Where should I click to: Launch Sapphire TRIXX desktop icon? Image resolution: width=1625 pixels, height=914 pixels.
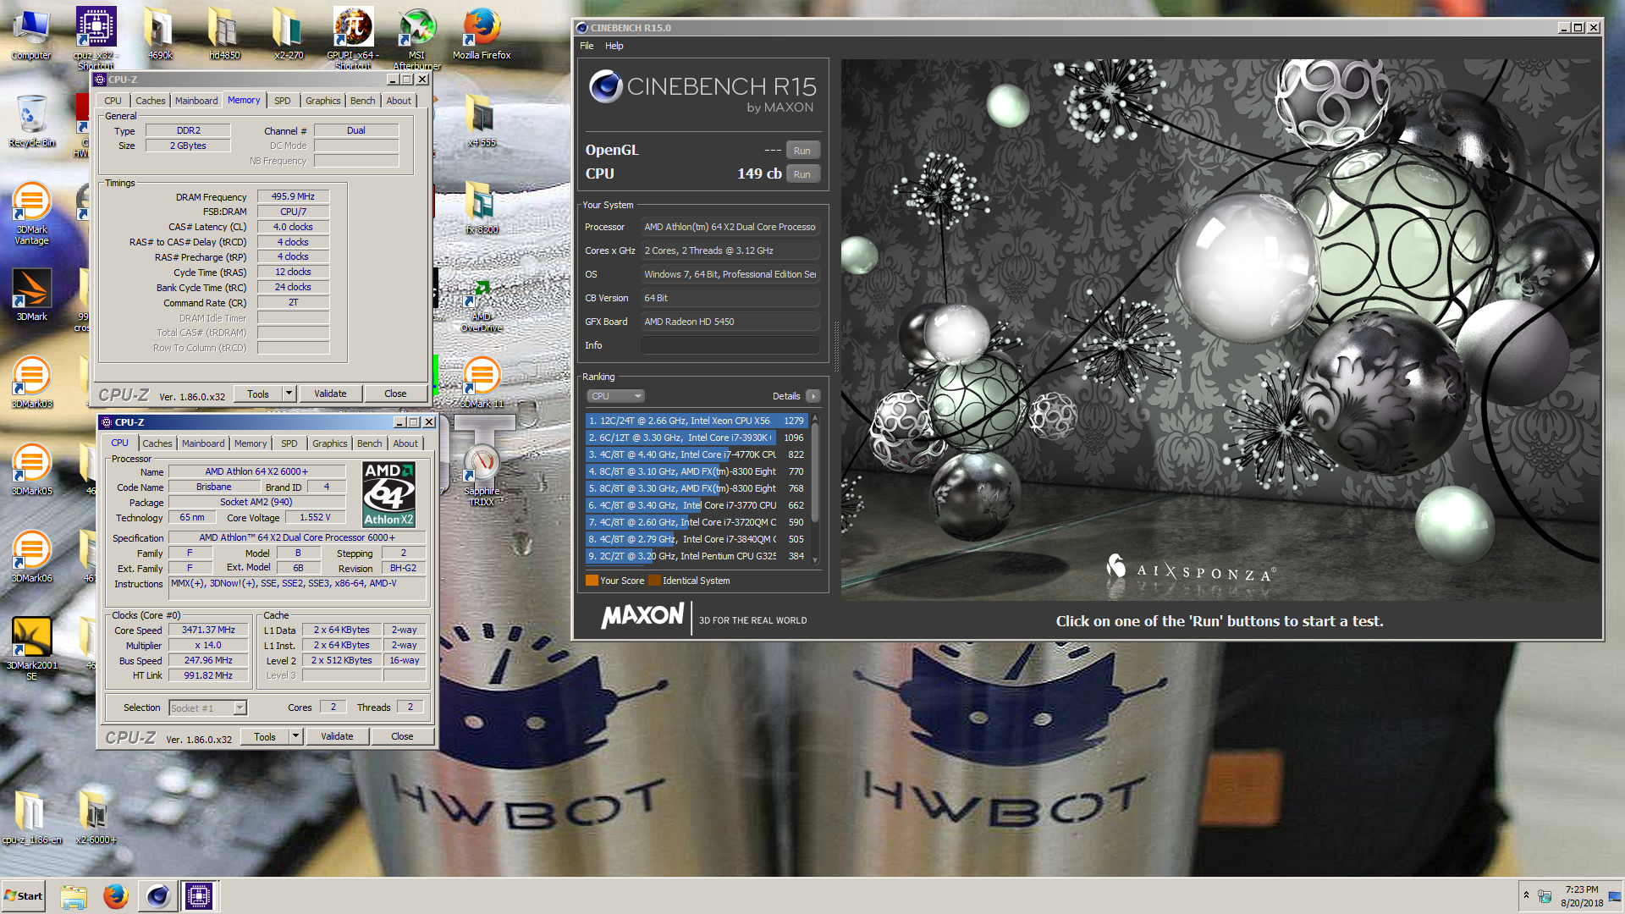482,475
